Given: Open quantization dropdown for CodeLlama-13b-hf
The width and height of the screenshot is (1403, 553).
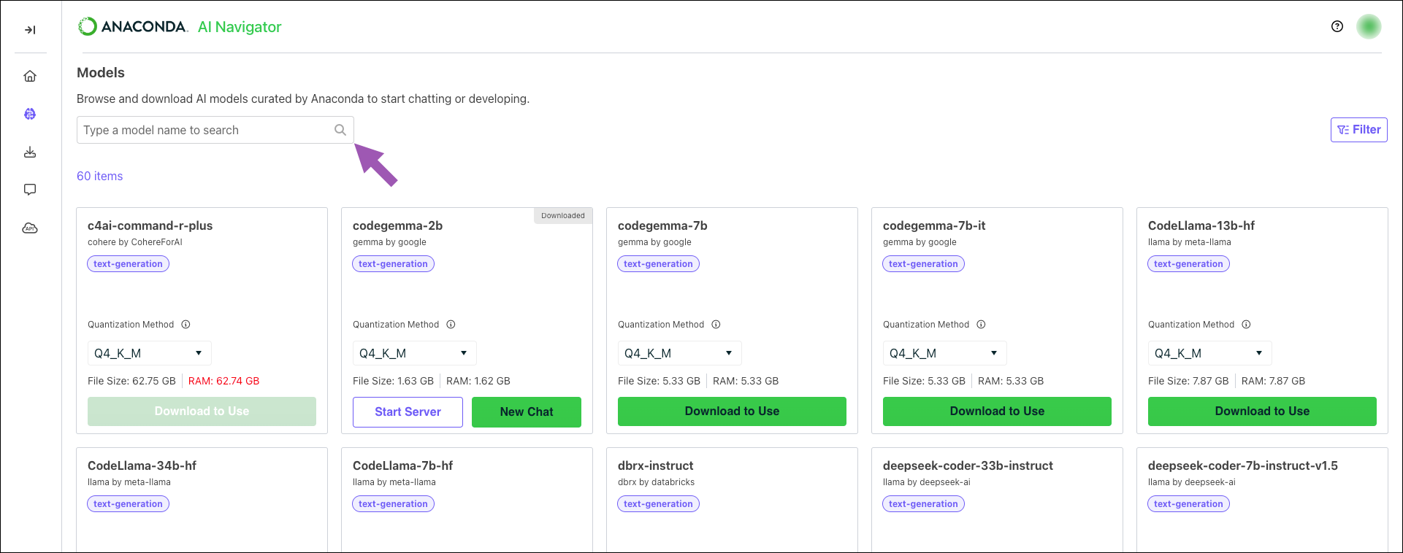Looking at the screenshot, I should [x=1210, y=353].
